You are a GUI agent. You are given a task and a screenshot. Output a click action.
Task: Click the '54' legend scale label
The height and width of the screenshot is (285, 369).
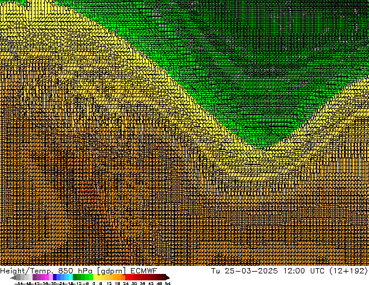(x=168, y=283)
